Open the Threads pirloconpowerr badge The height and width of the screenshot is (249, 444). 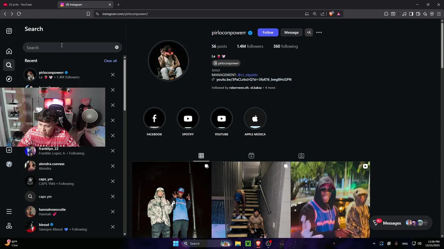click(x=226, y=63)
